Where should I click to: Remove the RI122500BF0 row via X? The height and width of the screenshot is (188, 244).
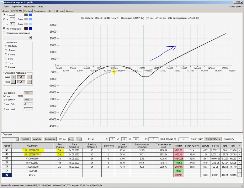(x=239, y=167)
